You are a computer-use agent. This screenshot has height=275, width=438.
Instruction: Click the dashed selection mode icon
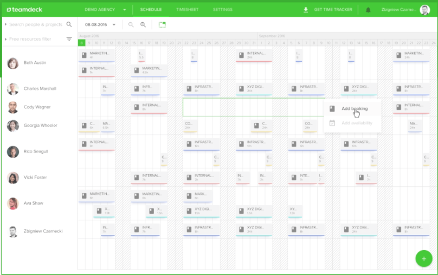tap(162, 24)
